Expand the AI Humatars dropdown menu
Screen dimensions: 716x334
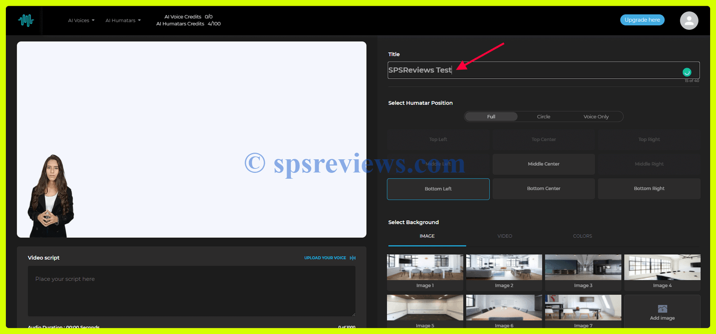[x=123, y=21]
